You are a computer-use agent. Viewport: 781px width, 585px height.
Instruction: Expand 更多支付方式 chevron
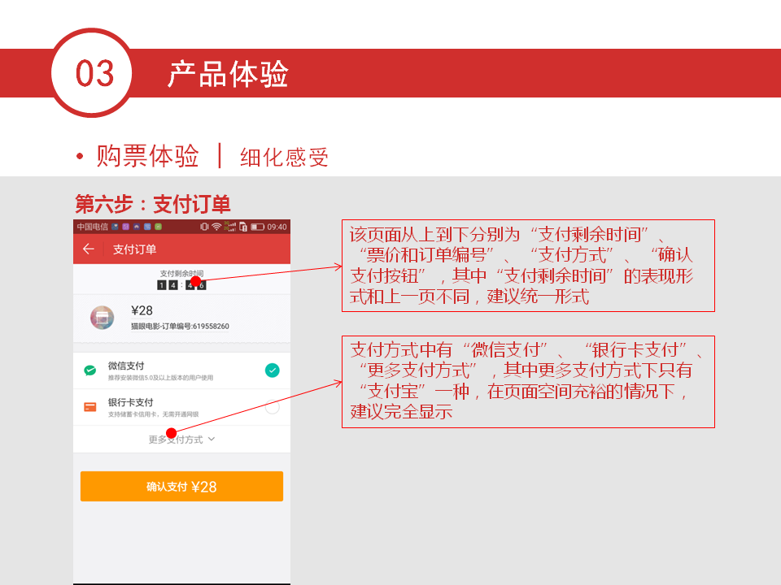[212, 439]
